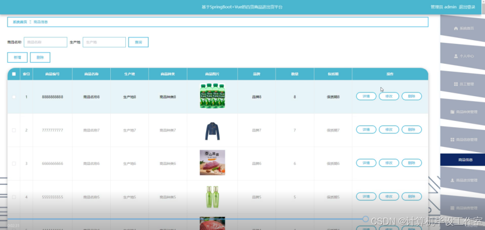
Task: Click the grid icon beside 员工管理
Action: 456,84
